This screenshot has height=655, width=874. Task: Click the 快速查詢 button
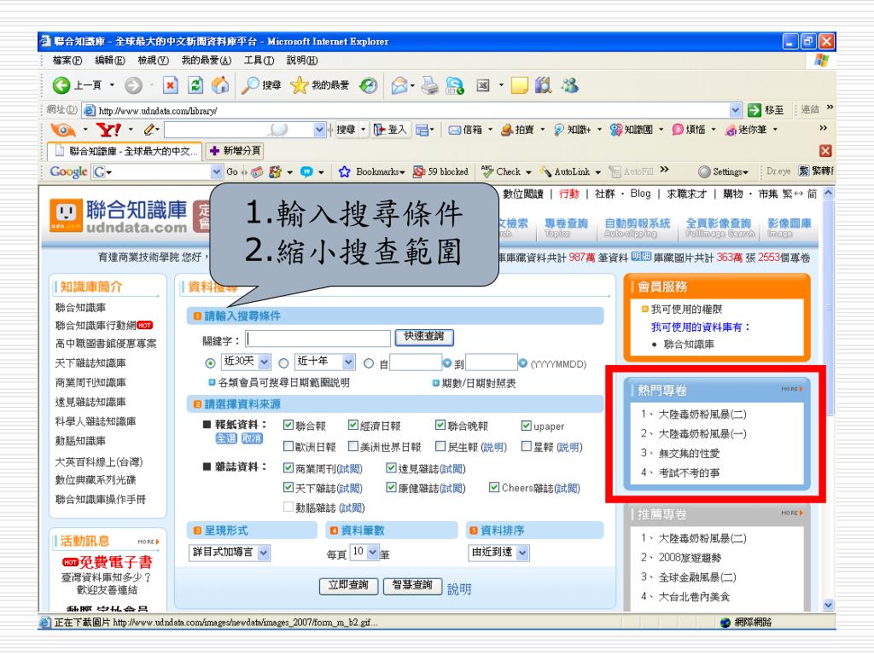coord(424,336)
